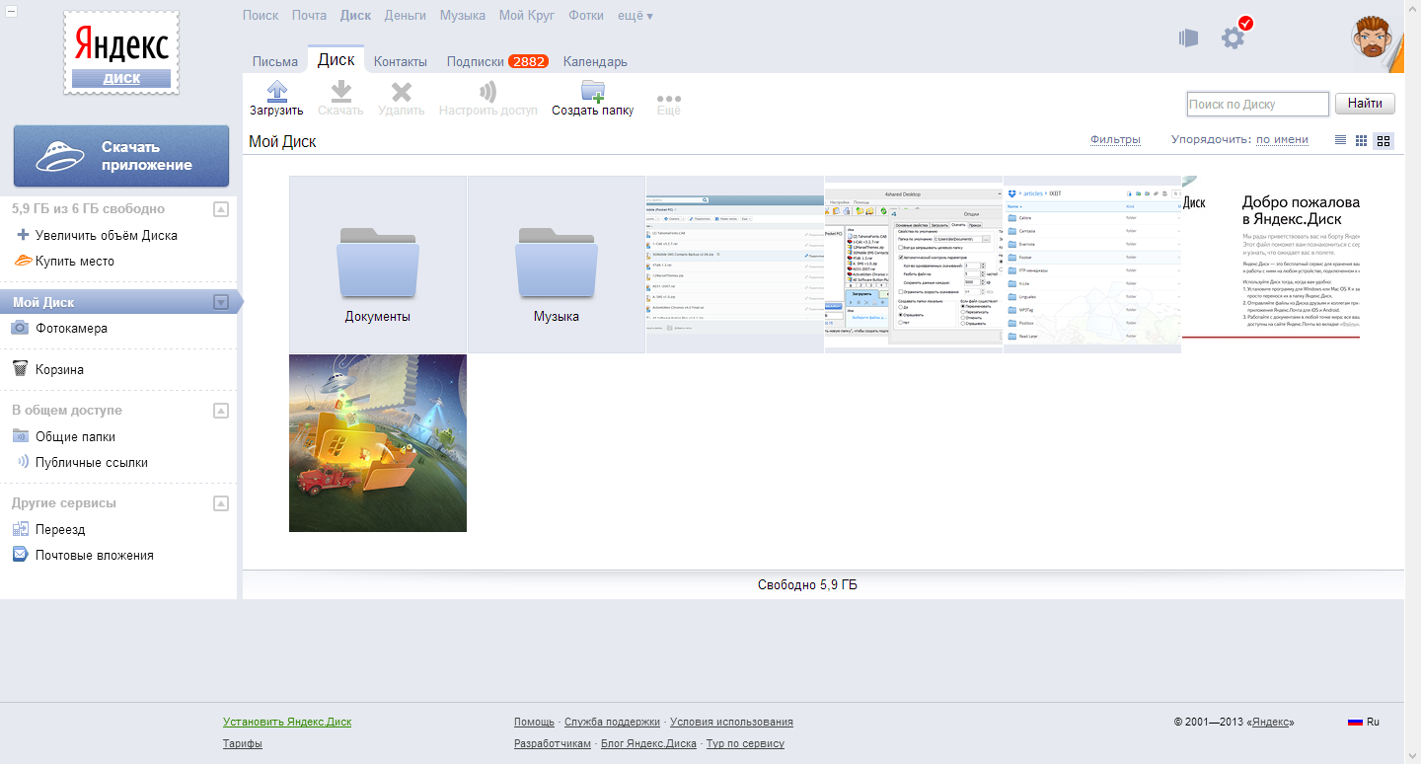Collapse the free space section arrow
1421x764 pixels.
[221, 209]
